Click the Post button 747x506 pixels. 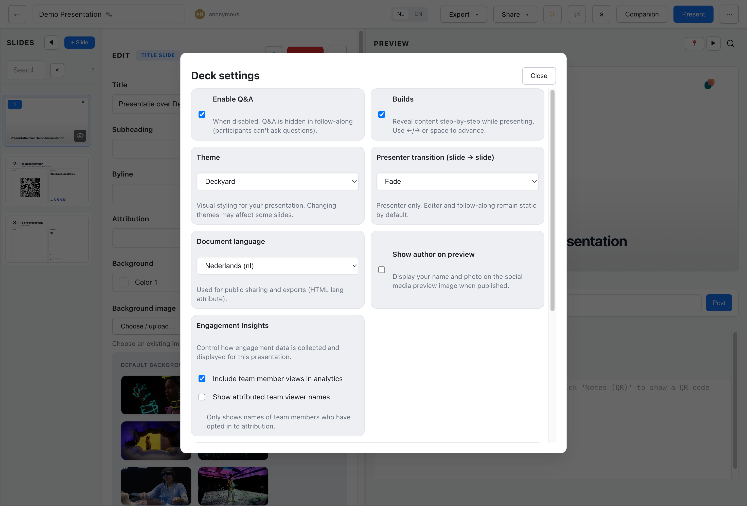[719, 303]
